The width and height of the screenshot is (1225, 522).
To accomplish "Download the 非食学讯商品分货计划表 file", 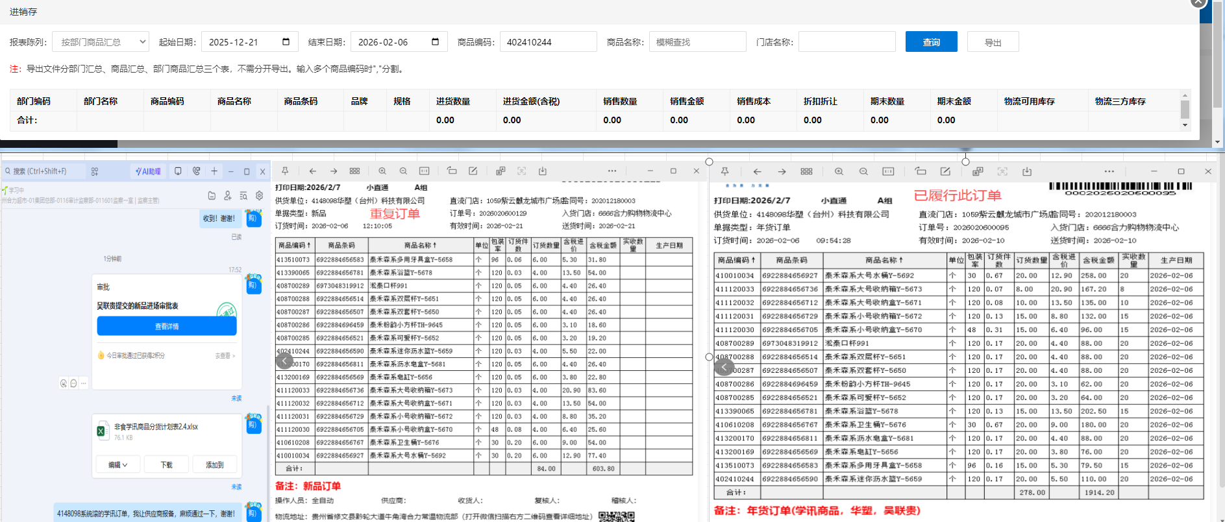I will 167,465.
